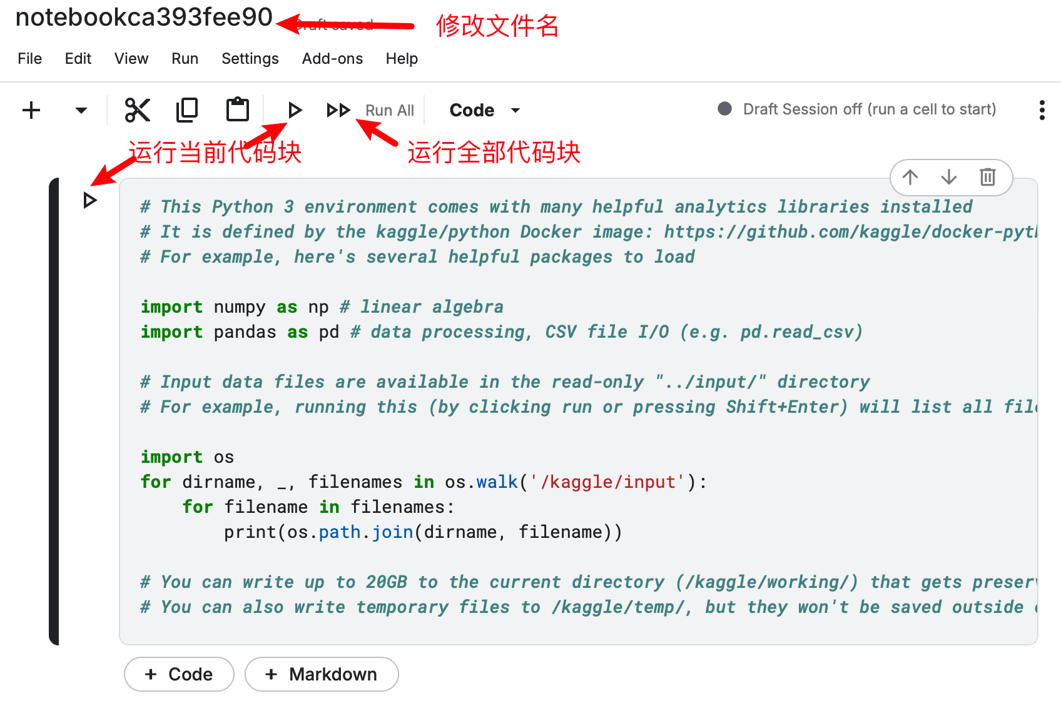1061x713 pixels.
Task: Open the View menu
Action: [131, 59]
